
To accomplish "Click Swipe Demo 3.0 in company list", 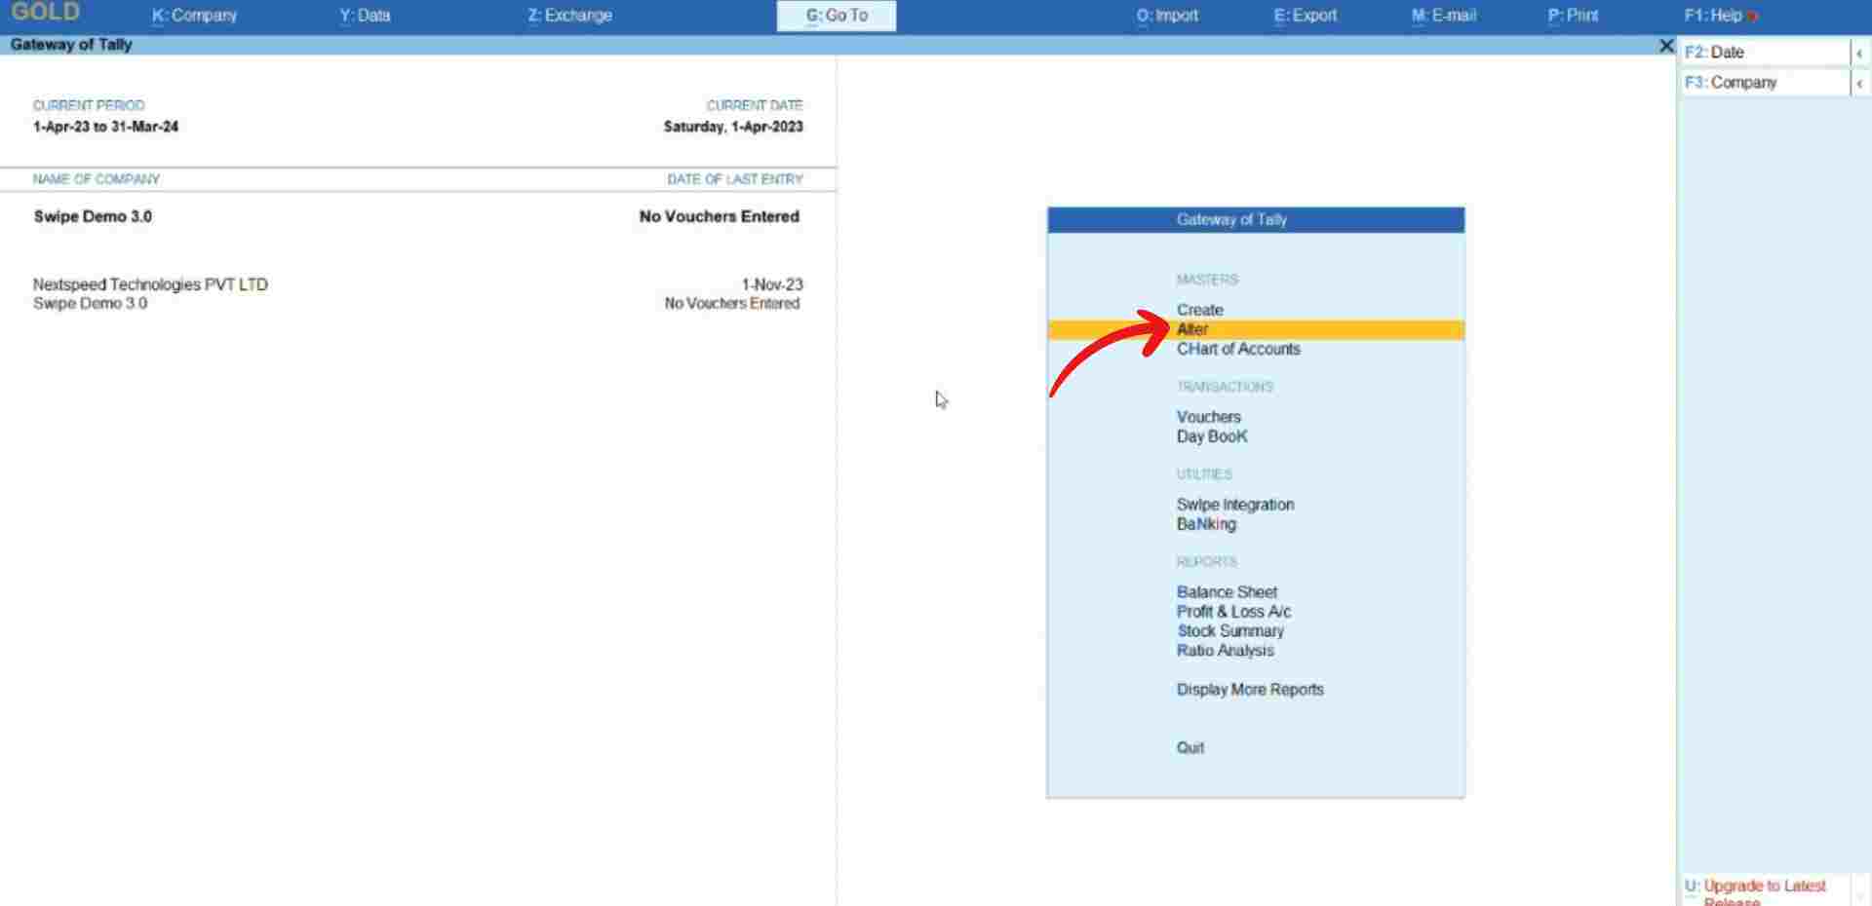I will [90, 304].
